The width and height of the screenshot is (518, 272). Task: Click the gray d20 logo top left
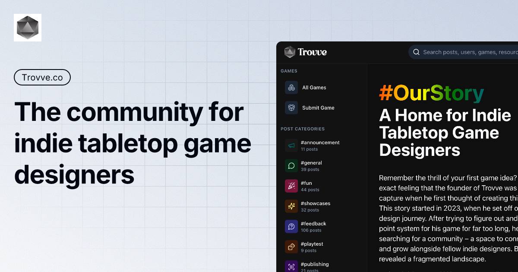28,27
